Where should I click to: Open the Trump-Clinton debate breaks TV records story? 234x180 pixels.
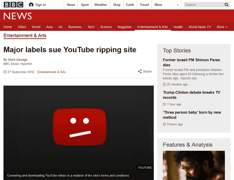click(191, 95)
